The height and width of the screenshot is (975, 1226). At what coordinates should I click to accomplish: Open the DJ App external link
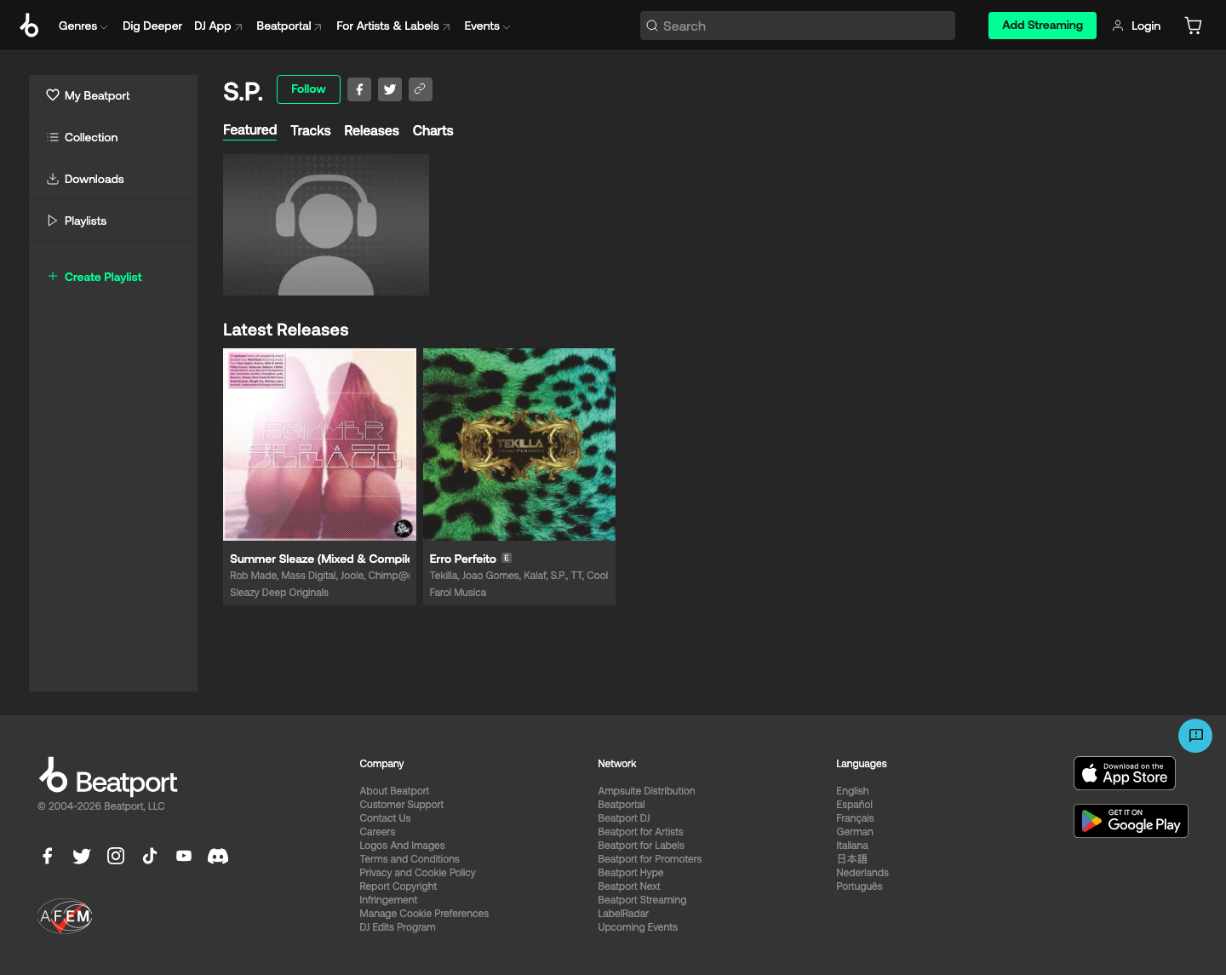218,26
